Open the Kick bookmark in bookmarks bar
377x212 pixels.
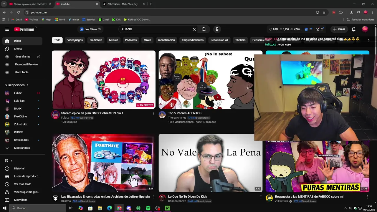[116, 20]
